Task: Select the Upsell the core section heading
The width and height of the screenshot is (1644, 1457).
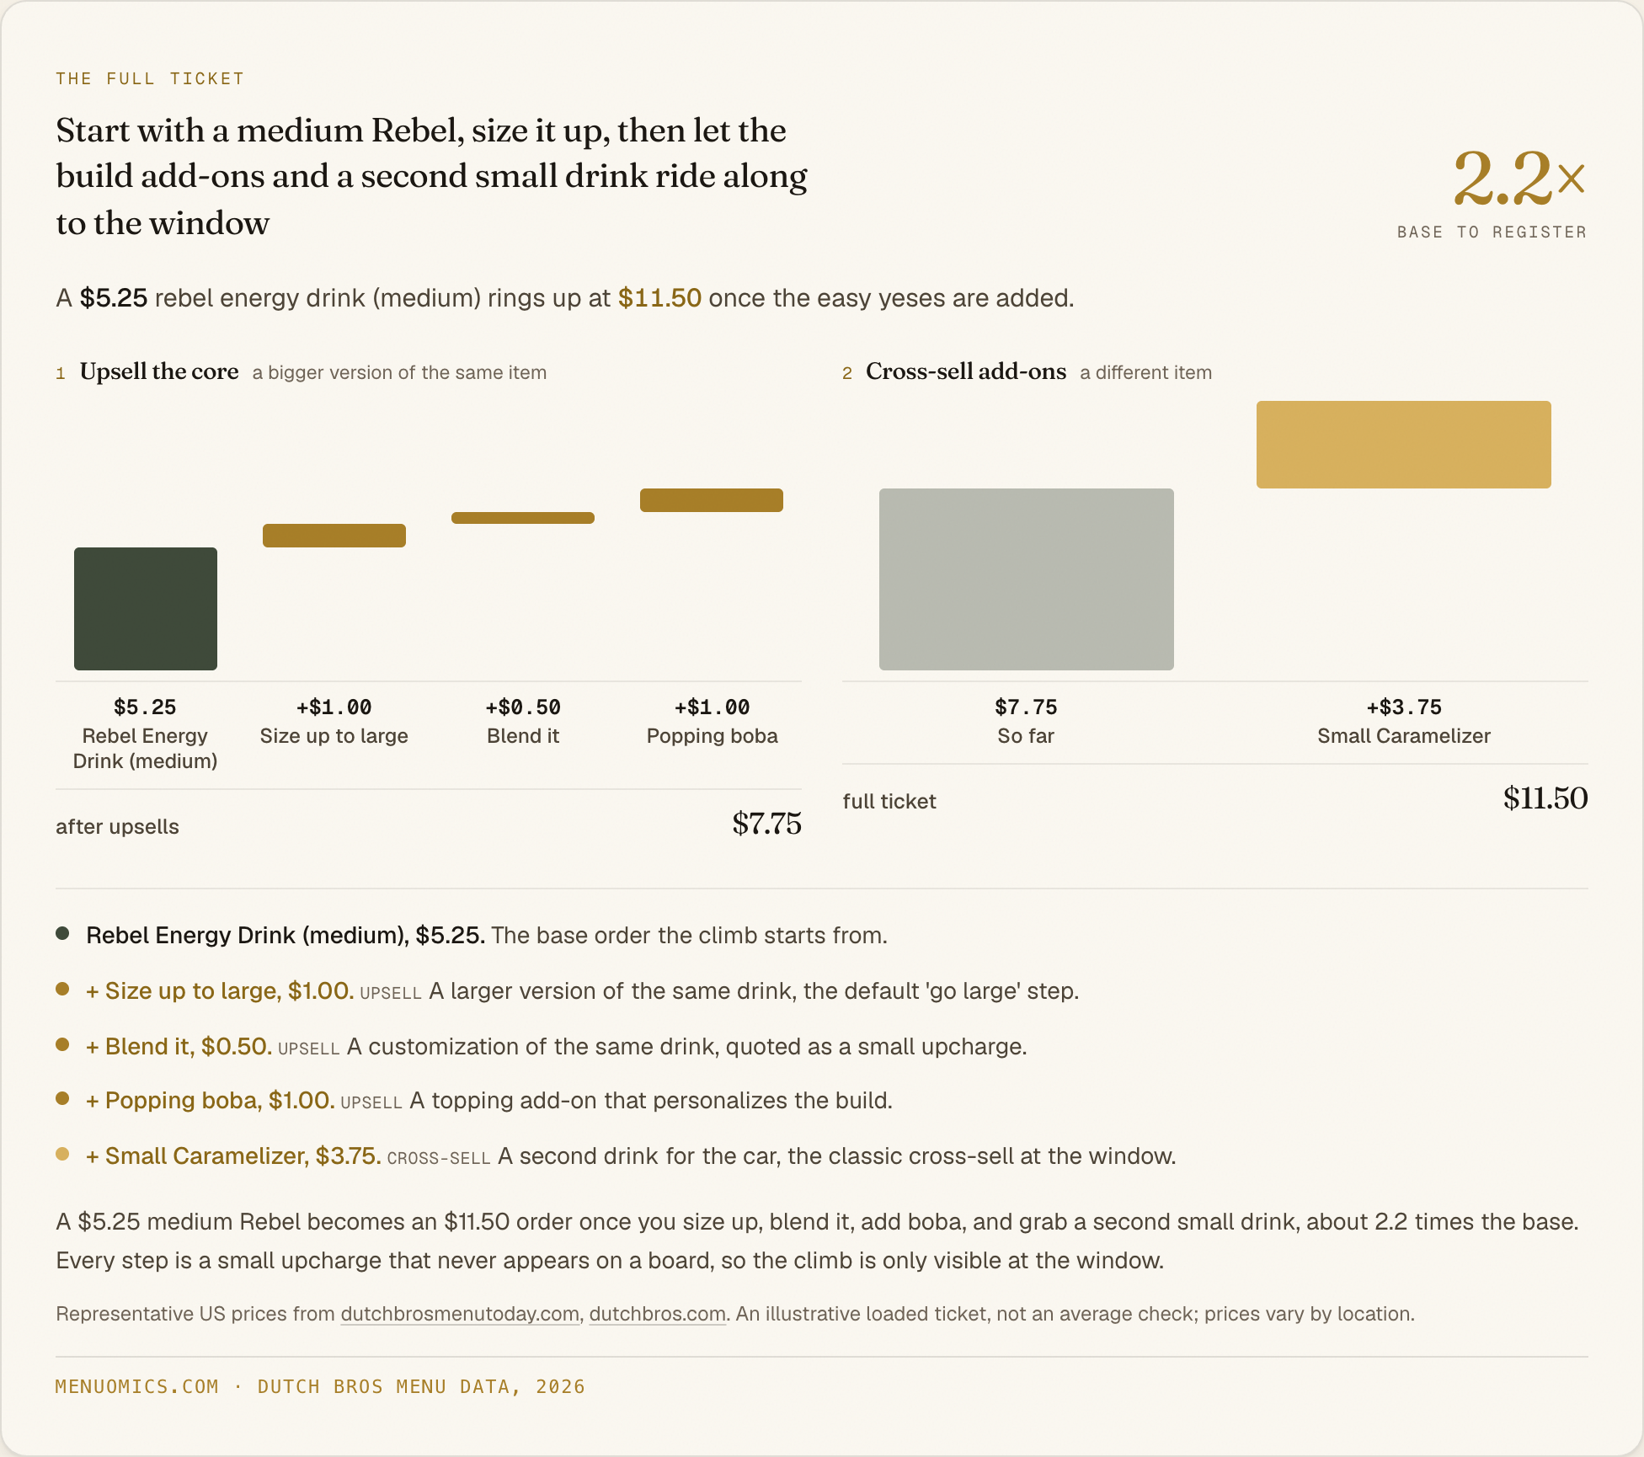Action: [159, 371]
